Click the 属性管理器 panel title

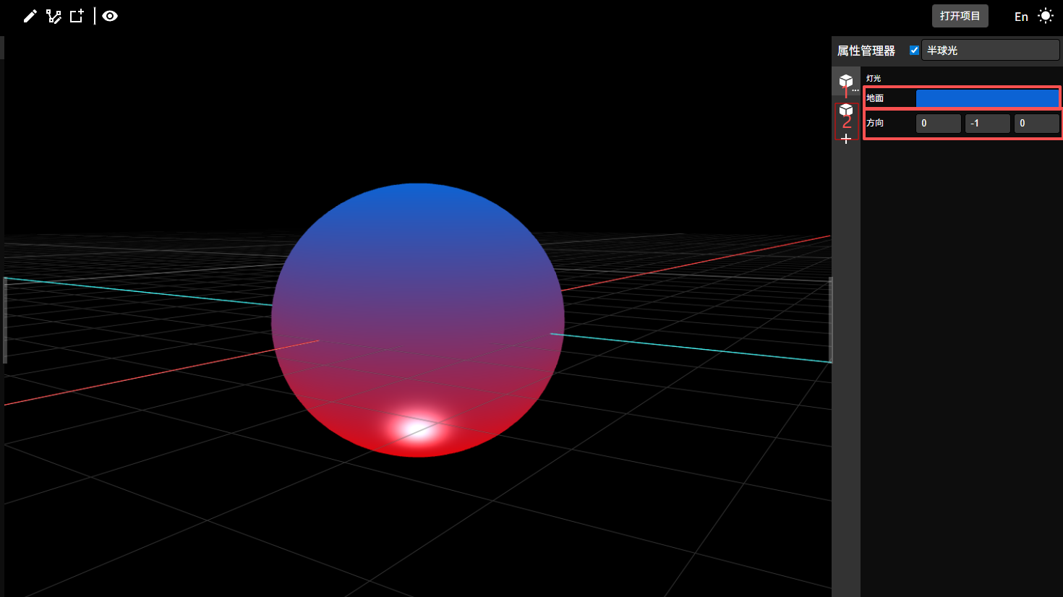(866, 51)
